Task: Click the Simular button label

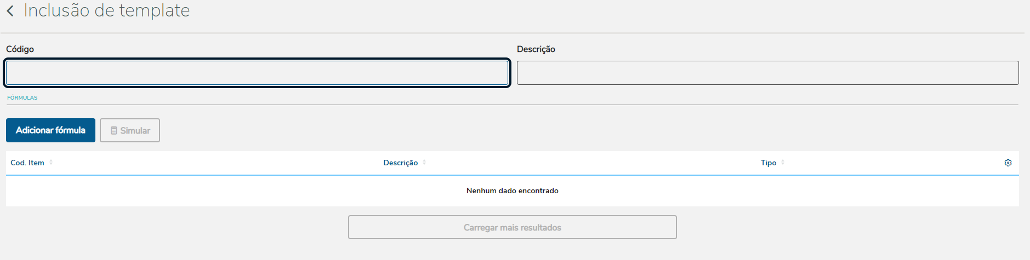Action: [135, 131]
